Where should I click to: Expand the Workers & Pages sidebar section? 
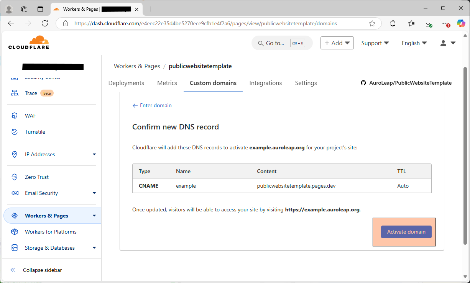coord(94,216)
